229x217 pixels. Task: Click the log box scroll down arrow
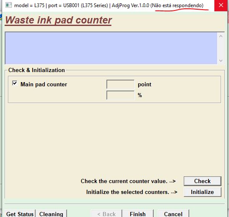pos(221,60)
